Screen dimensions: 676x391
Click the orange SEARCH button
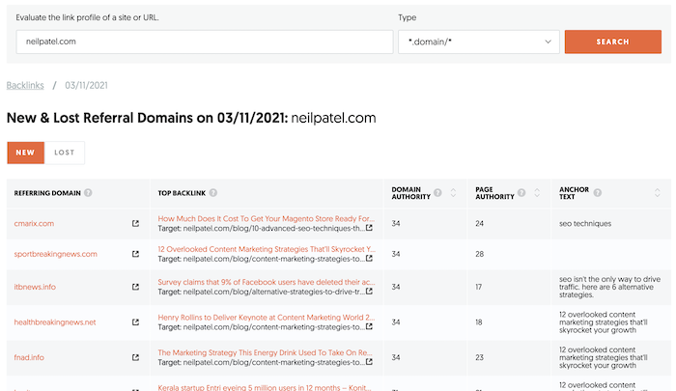612,42
